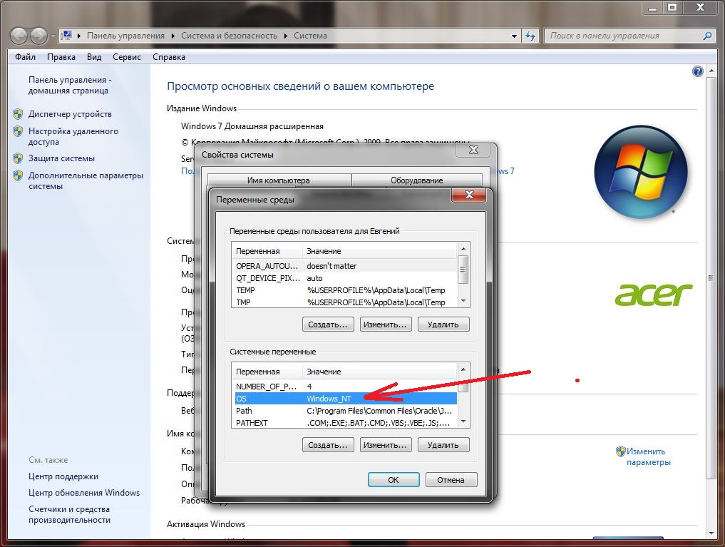Close the Переменные среды dialog

coord(469,195)
